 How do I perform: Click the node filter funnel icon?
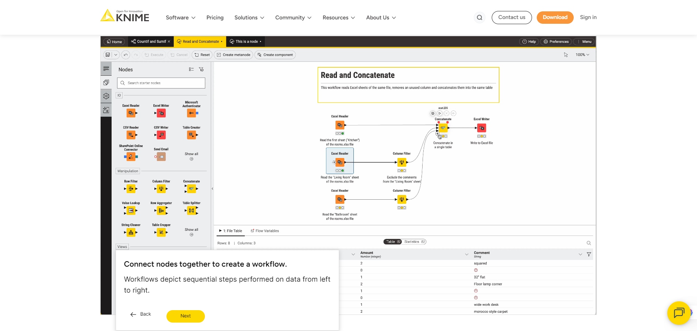(201, 69)
